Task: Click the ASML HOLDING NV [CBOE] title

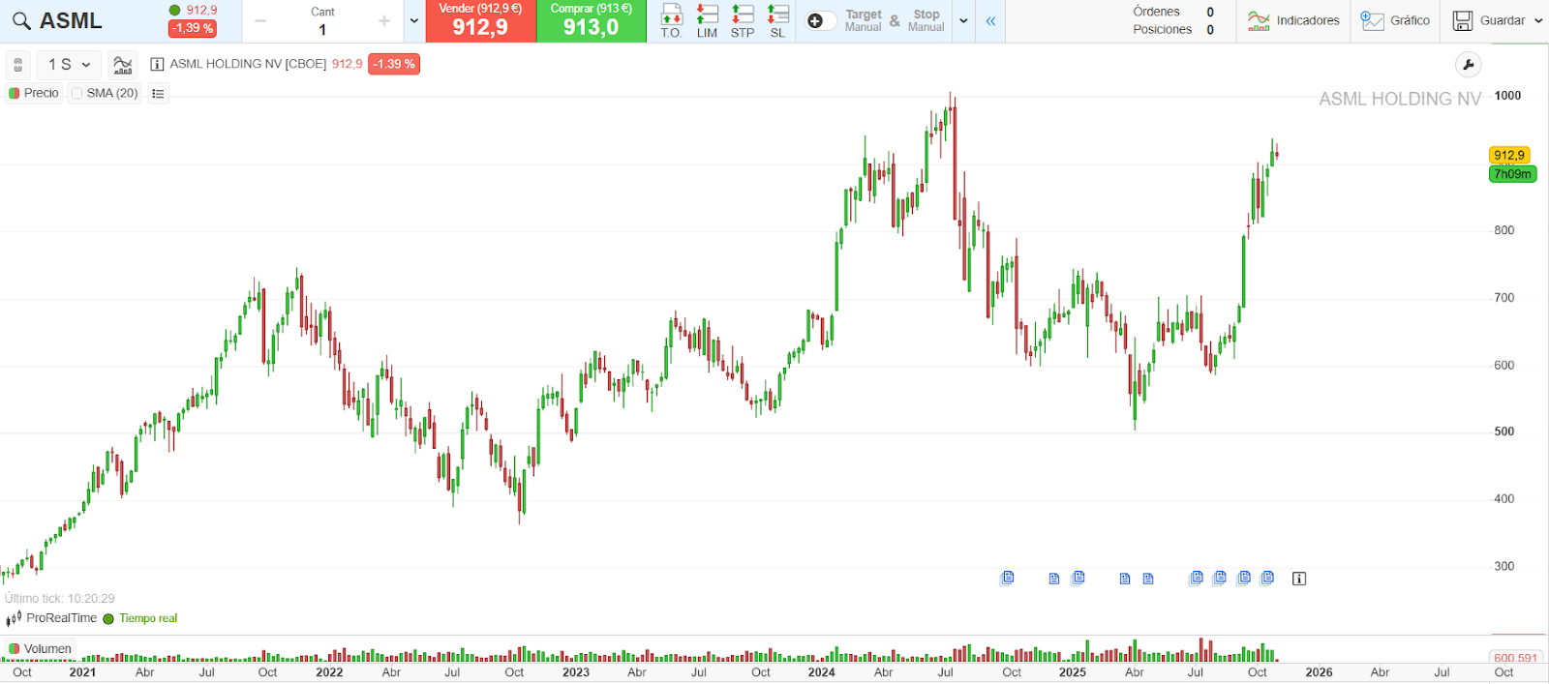Action: click(x=248, y=64)
